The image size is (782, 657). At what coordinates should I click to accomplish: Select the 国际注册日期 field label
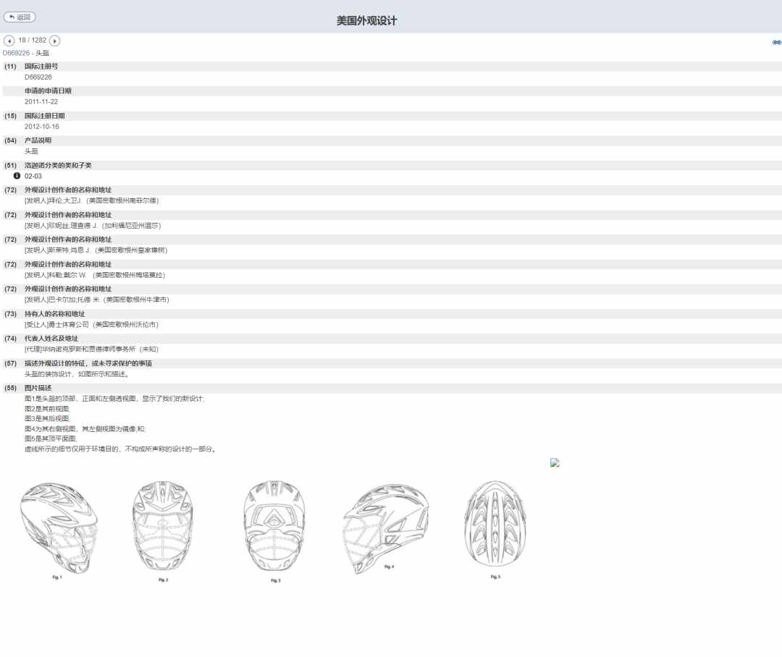point(44,116)
